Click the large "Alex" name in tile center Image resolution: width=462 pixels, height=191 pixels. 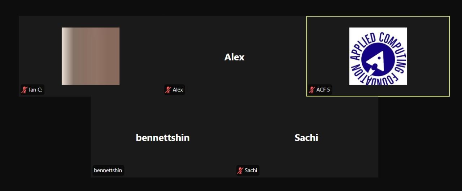tap(234, 57)
